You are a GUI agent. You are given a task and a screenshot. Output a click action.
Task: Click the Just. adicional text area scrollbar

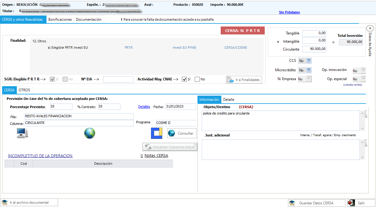click(x=363, y=150)
